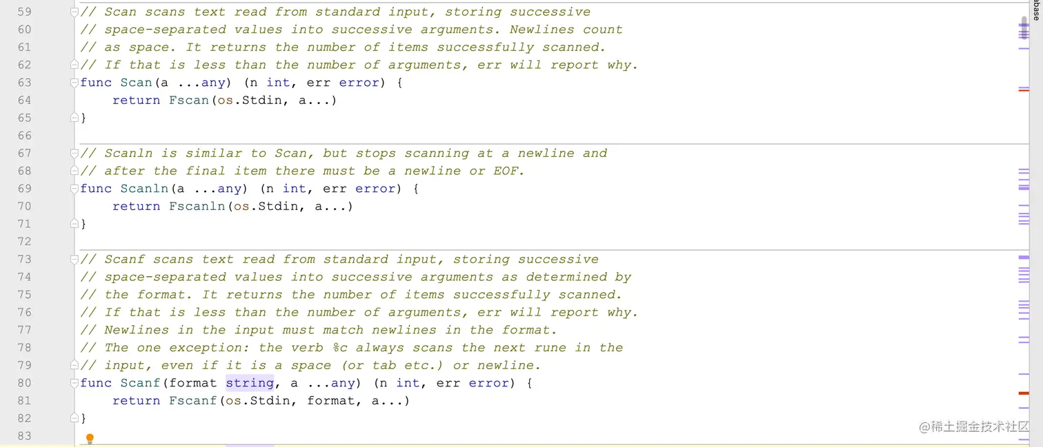Jump to the upper red error stripe mark
1043x447 pixels.
(1024, 90)
